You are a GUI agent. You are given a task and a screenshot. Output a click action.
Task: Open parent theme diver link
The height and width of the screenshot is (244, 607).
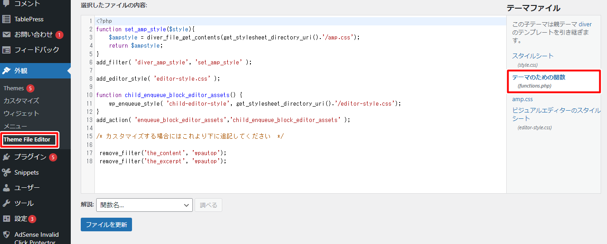pos(585,24)
